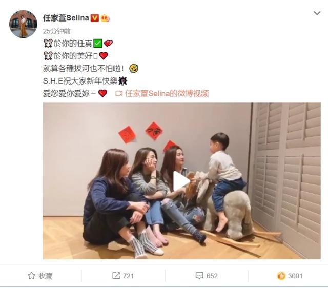Click the orange V verified badge
This screenshot has width=328, height=288.
tap(94, 18)
